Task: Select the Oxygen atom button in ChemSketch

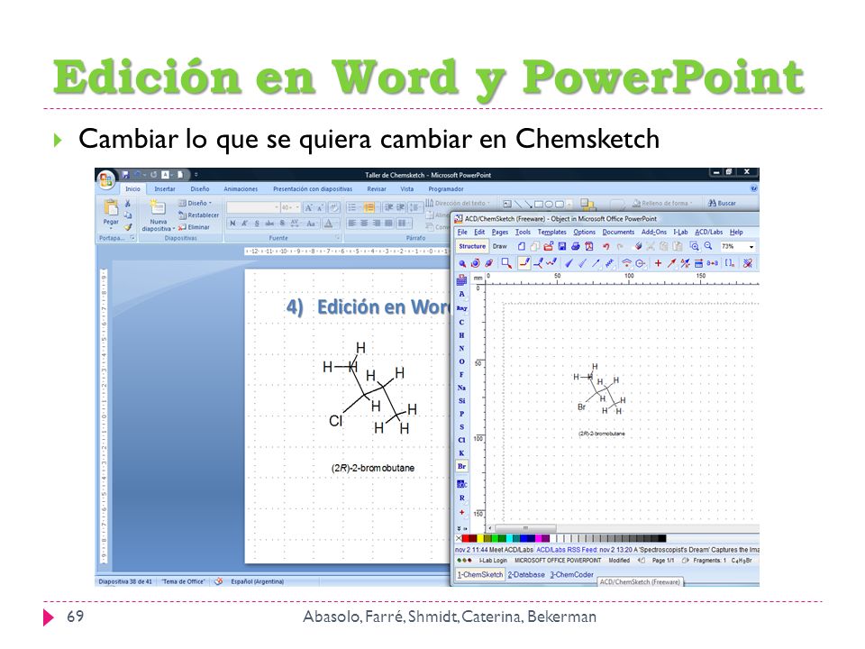Action: pos(461,362)
